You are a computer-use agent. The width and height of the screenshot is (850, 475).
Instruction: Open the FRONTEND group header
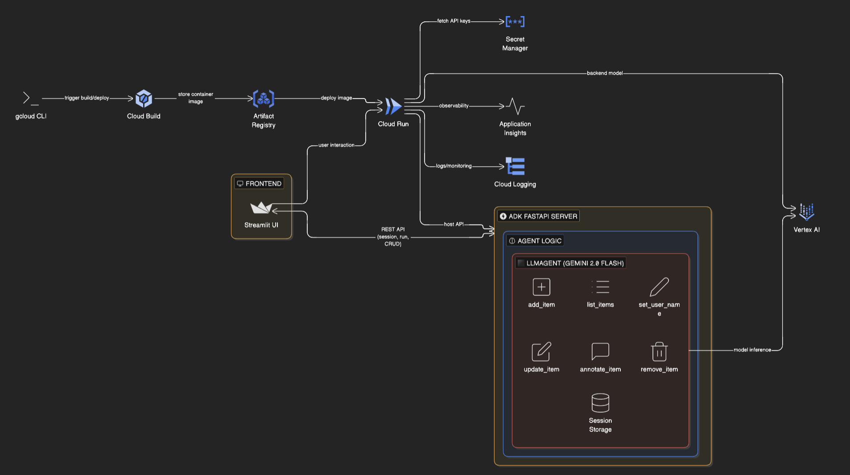(260, 183)
